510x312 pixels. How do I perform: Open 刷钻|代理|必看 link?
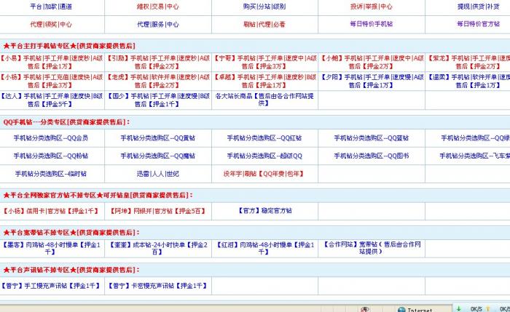(264, 24)
